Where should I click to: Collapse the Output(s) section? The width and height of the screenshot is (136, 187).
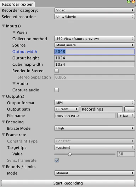(4, 96)
